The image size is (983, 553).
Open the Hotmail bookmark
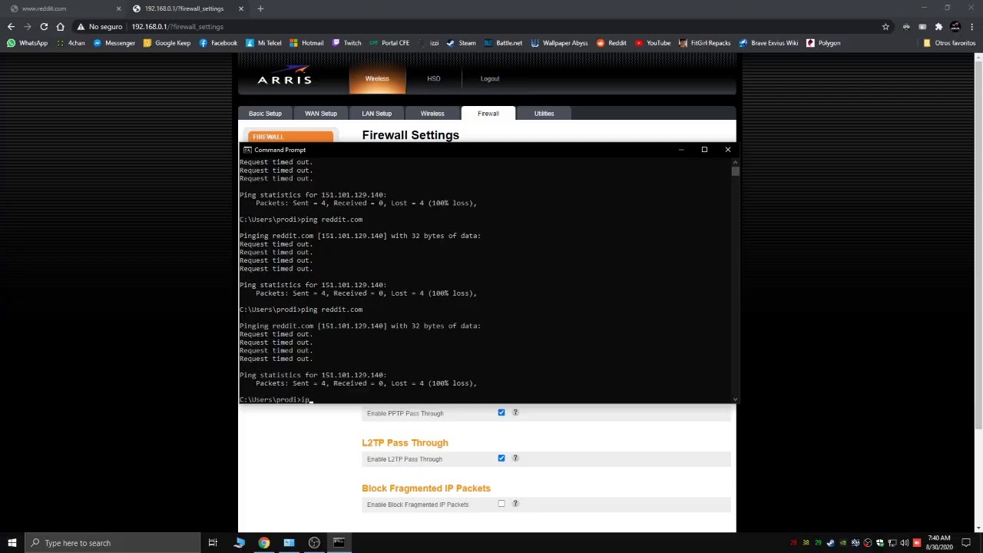[x=306, y=43]
